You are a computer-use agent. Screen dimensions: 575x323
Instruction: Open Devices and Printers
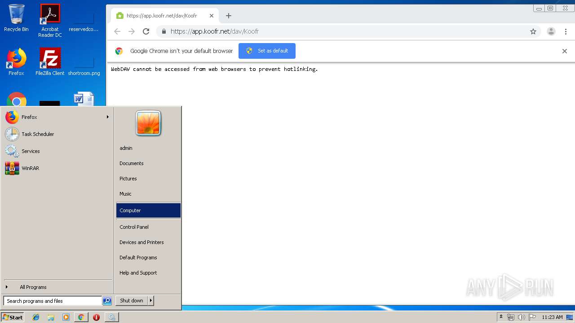(148, 242)
